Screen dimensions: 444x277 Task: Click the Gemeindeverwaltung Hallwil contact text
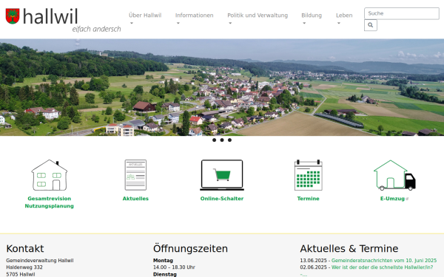(x=40, y=260)
